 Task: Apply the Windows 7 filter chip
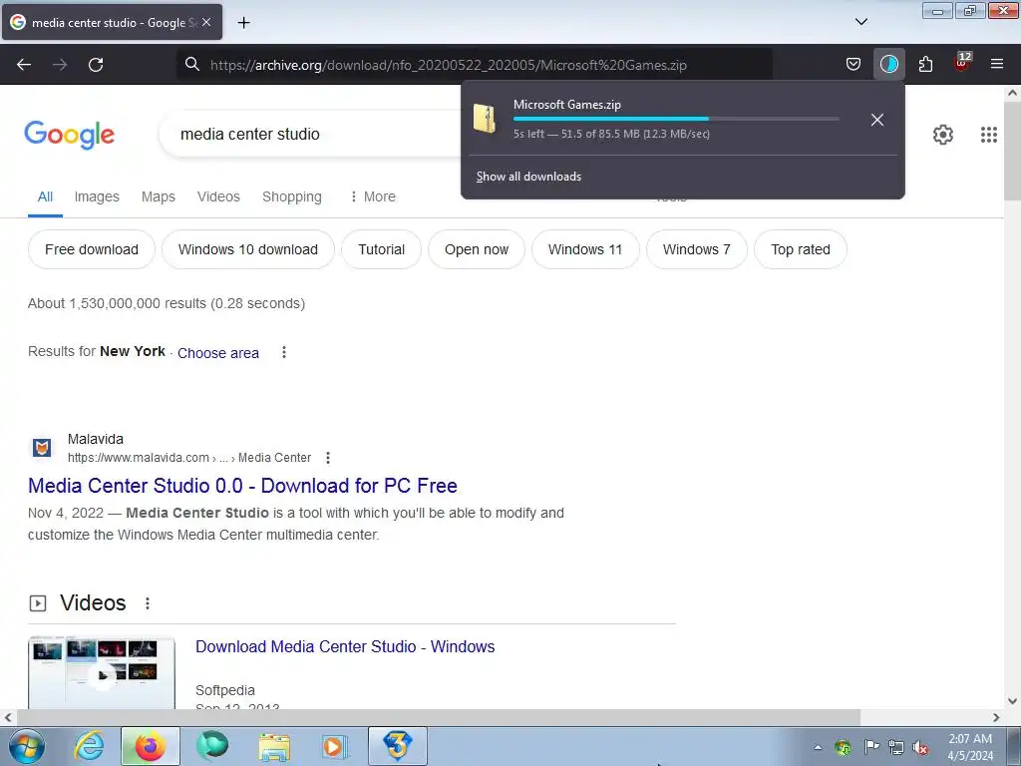[x=697, y=249]
